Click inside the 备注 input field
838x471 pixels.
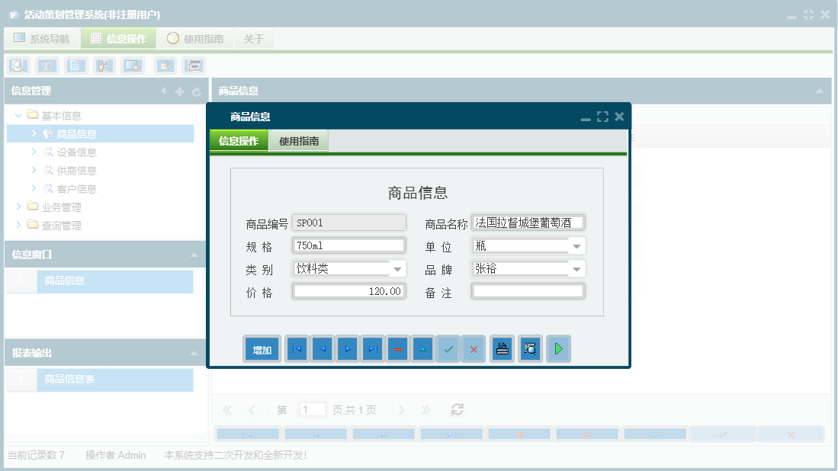(x=528, y=290)
